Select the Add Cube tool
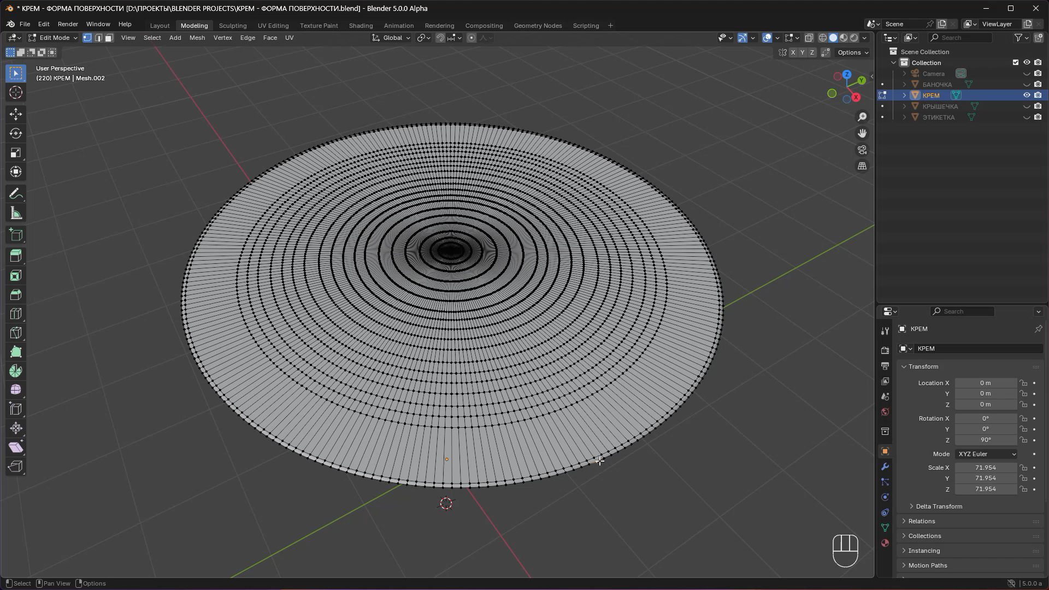Viewport: 1049px width, 590px height. click(x=16, y=235)
